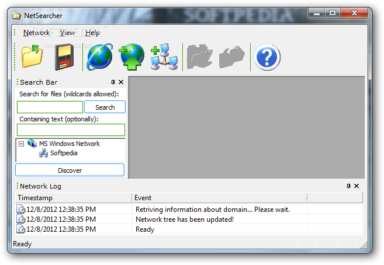Click the blue question mark help icon
The width and height of the screenshot is (384, 265).
pyautogui.click(x=267, y=57)
